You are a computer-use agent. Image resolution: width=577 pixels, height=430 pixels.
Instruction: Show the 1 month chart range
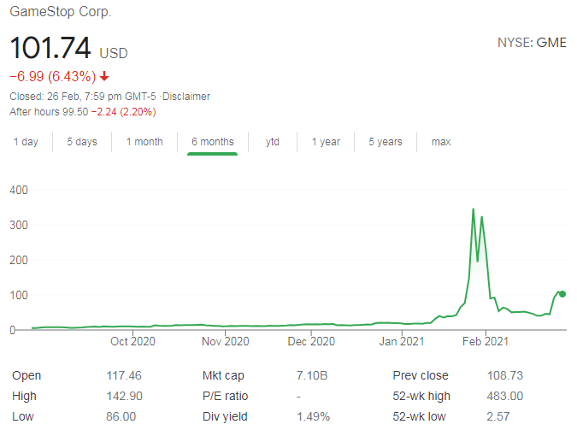click(x=144, y=142)
